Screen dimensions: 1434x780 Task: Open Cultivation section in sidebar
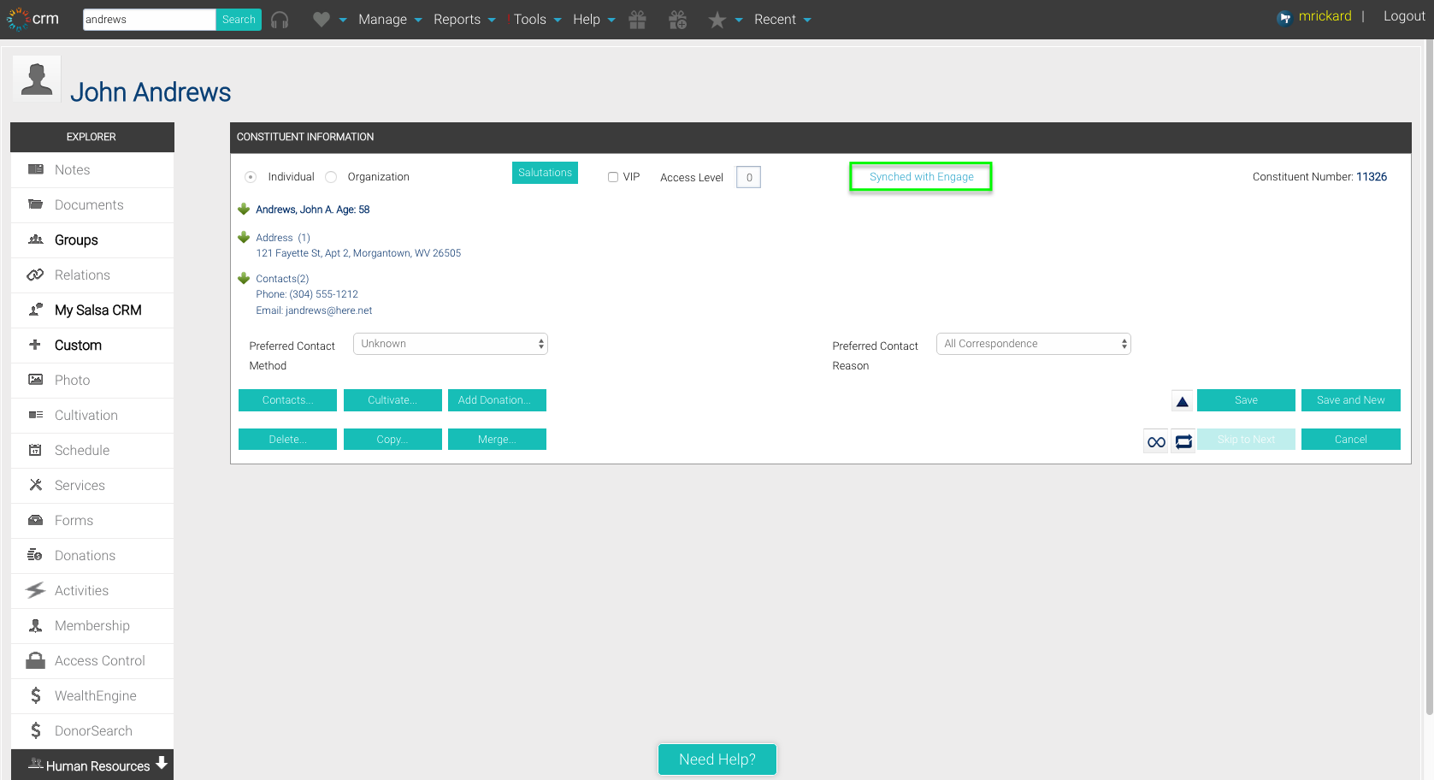coord(92,416)
